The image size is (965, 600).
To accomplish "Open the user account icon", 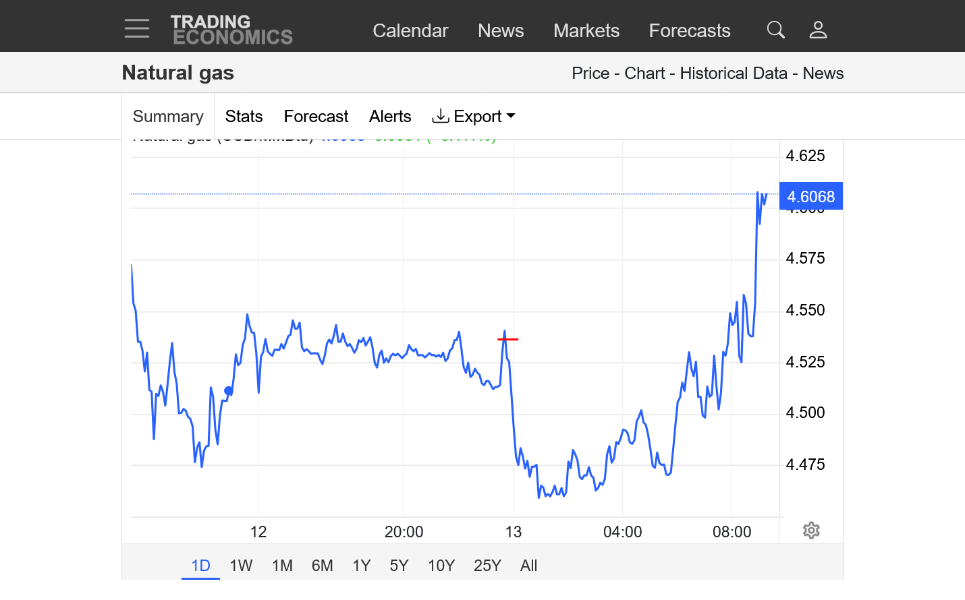I will pyautogui.click(x=818, y=30).
